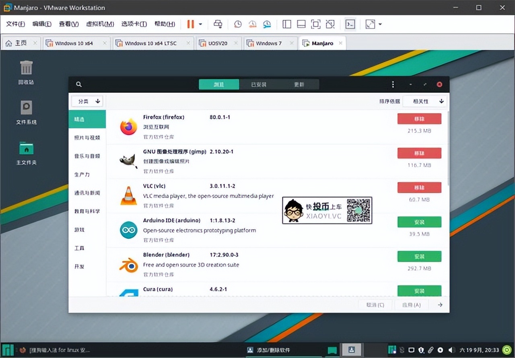Switch to the Installed tab in software manager
515x358 pixels.
259,84
